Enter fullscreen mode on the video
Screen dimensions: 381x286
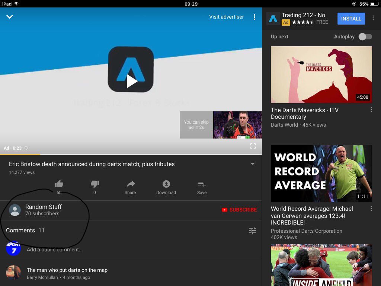pyautogui.click(x=253, y=146)
